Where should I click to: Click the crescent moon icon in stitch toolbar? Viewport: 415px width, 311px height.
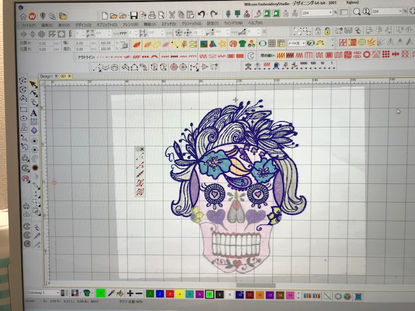(251, 56)
